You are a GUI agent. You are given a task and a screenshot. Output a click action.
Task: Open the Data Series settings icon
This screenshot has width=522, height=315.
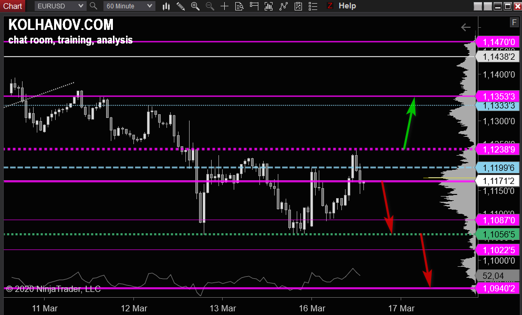(x=239, y=6)
